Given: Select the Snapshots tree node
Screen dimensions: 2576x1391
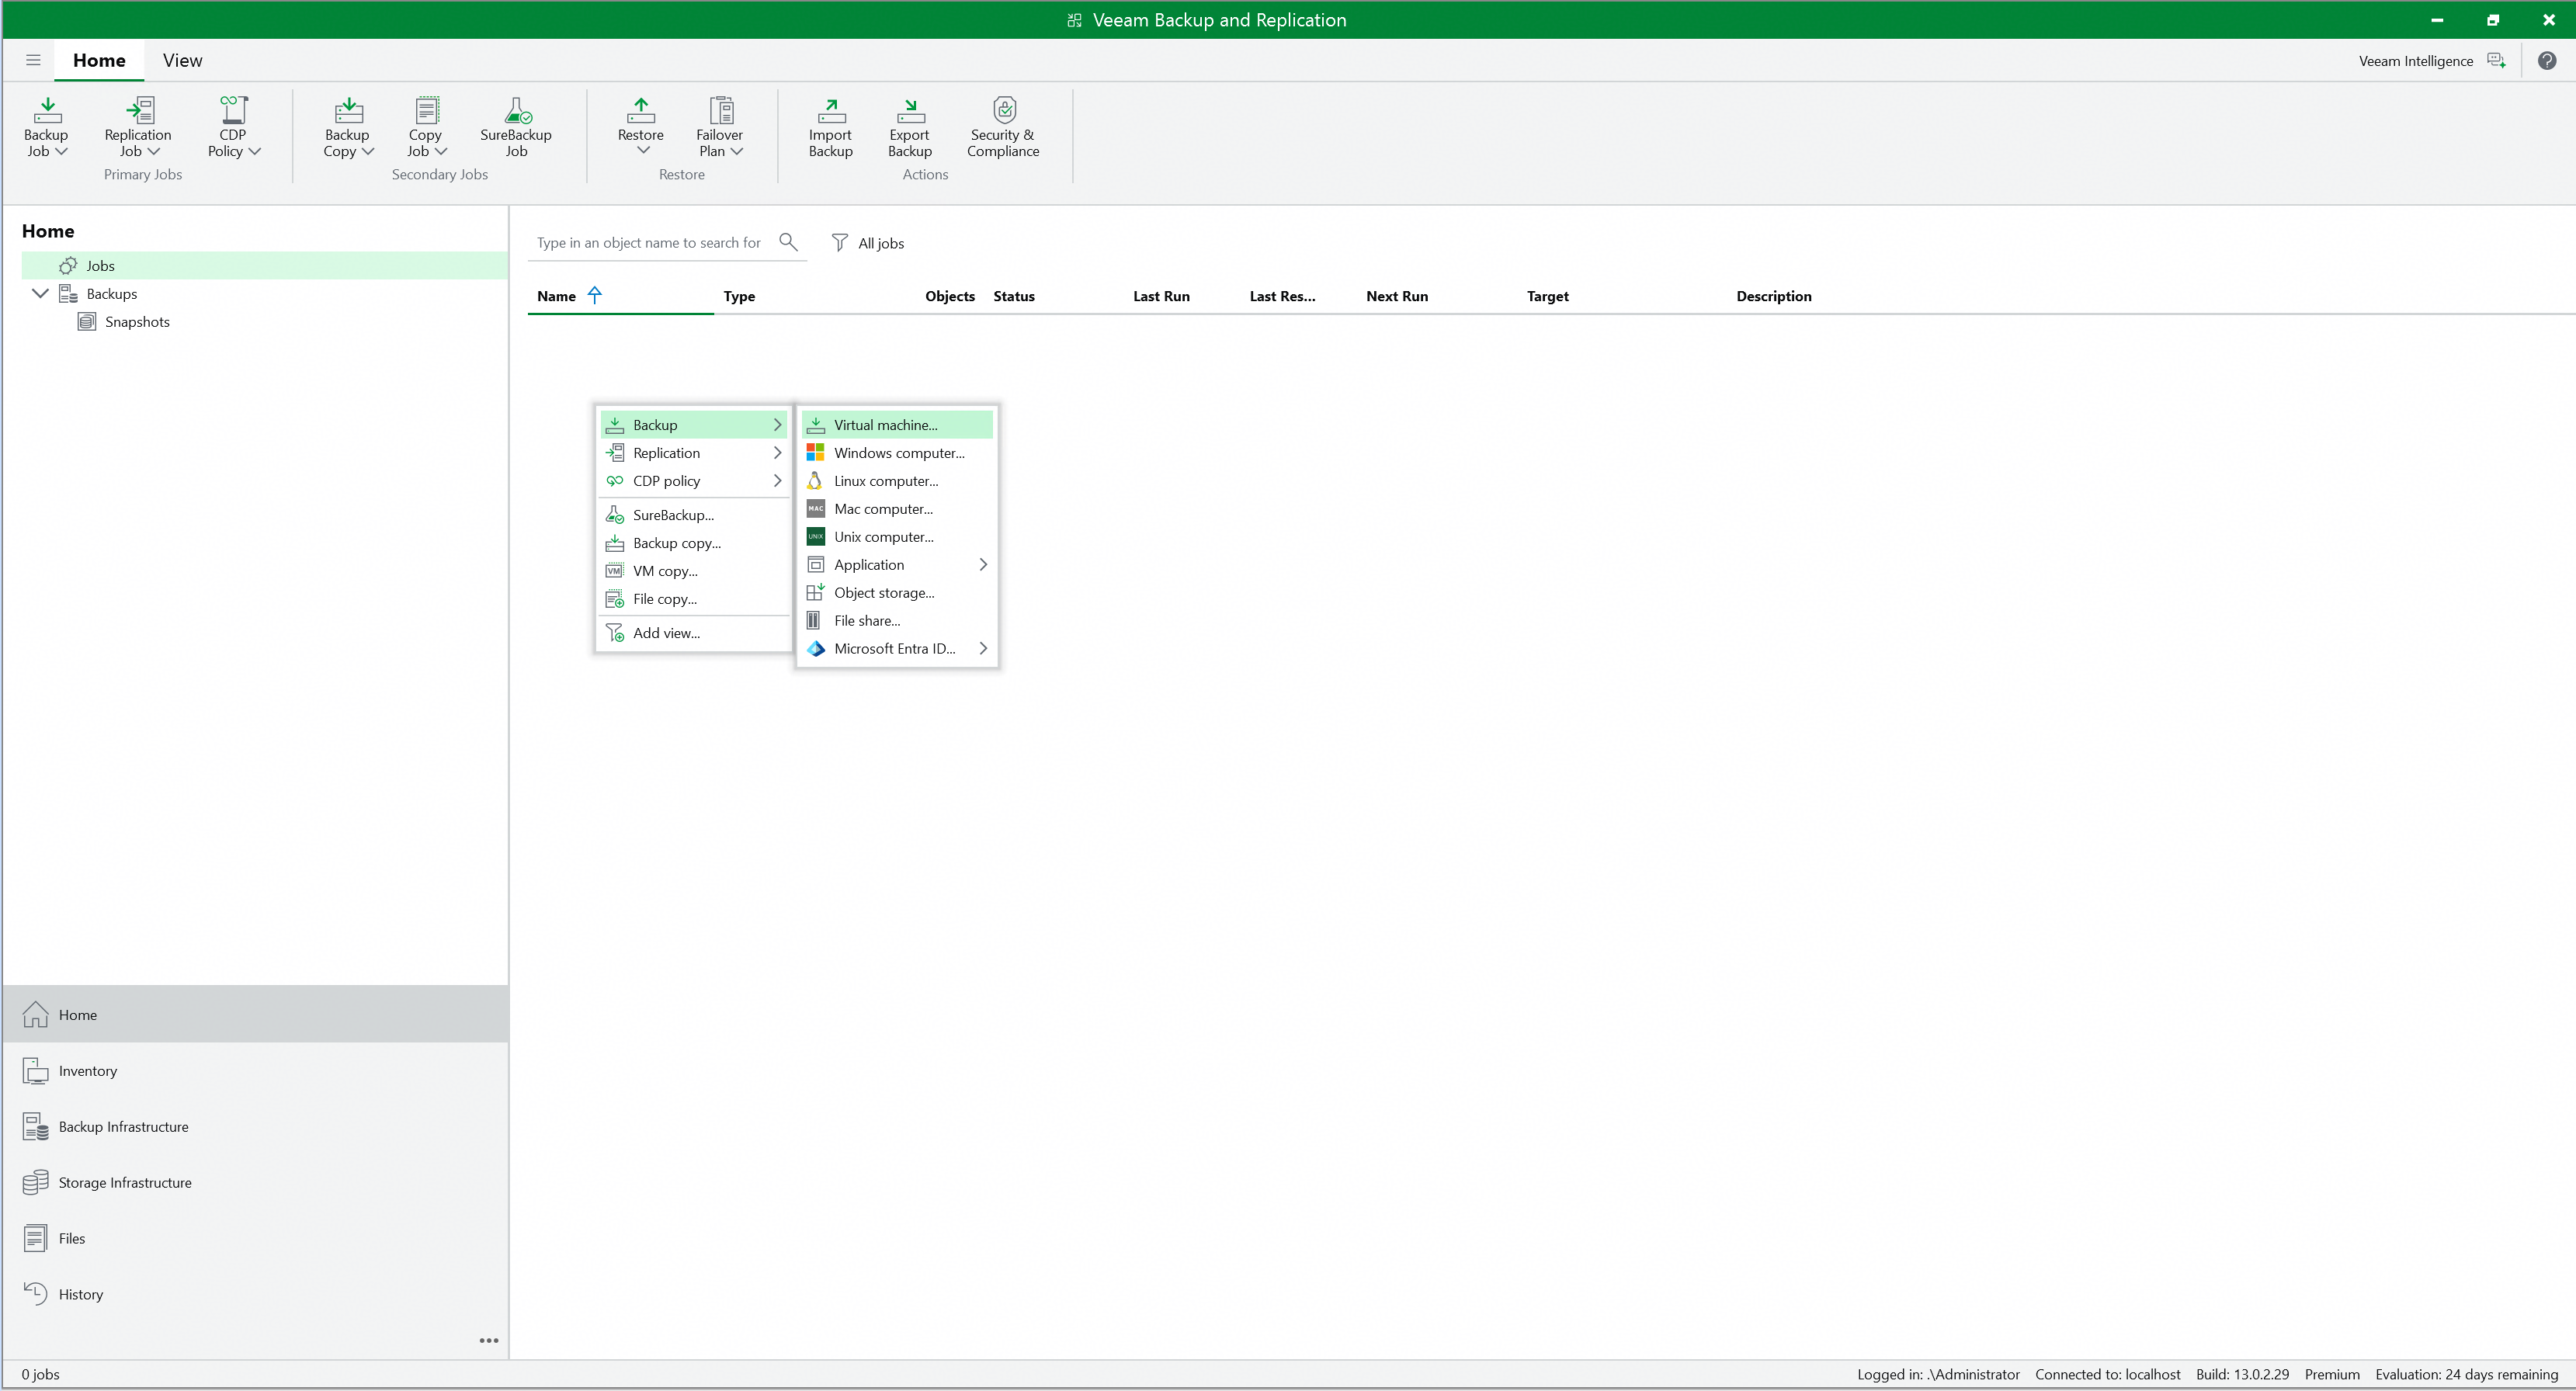Looking at the screenshot, I should [x=137, y=322].
